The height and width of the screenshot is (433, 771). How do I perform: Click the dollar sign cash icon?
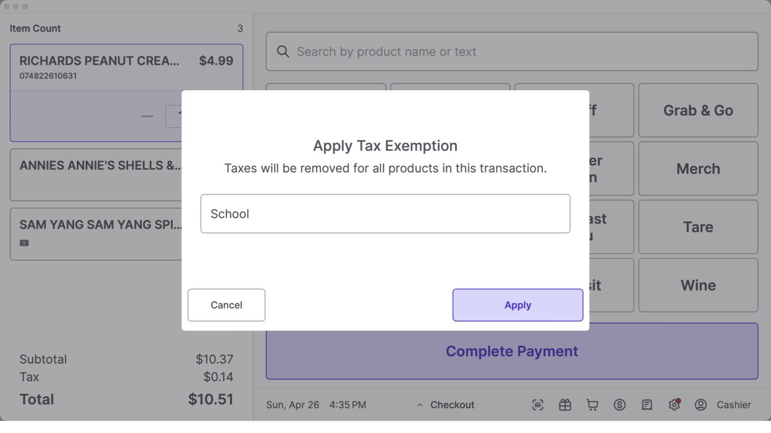click(x=619, y=405)
